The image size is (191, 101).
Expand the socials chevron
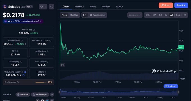tap(52, 100)
